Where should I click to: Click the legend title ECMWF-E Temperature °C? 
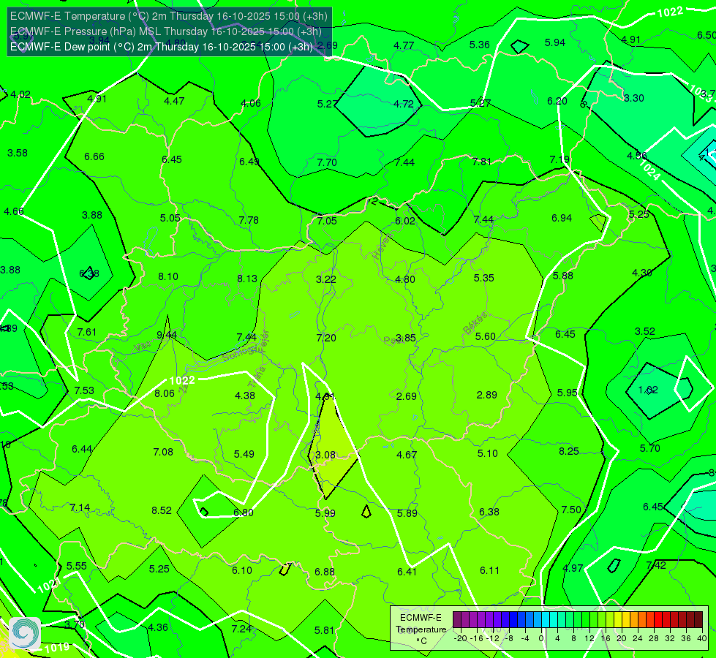tap(421, 629)
